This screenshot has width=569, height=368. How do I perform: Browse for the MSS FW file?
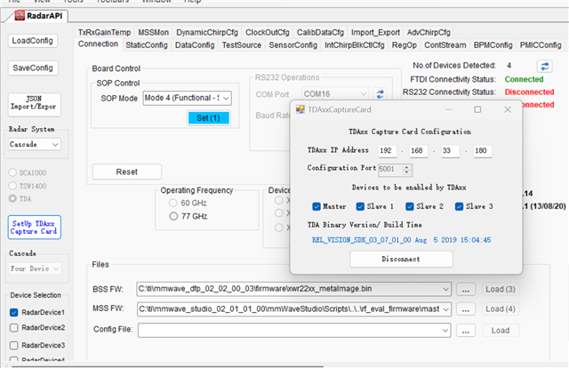(466, 309)
